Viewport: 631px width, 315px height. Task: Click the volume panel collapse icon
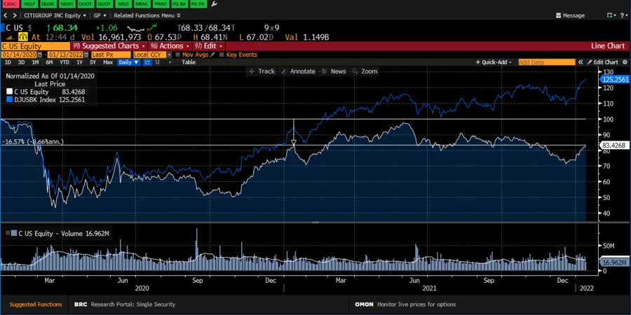(7, 233)
